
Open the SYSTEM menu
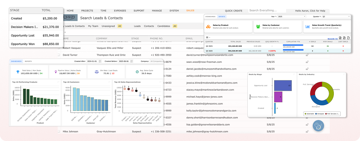pos(174,11)
